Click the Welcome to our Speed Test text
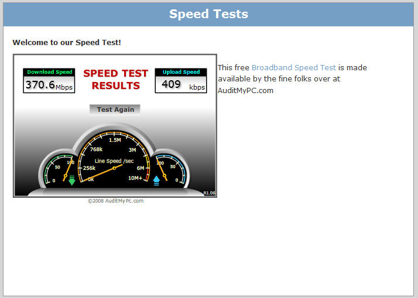 point(67,43)
